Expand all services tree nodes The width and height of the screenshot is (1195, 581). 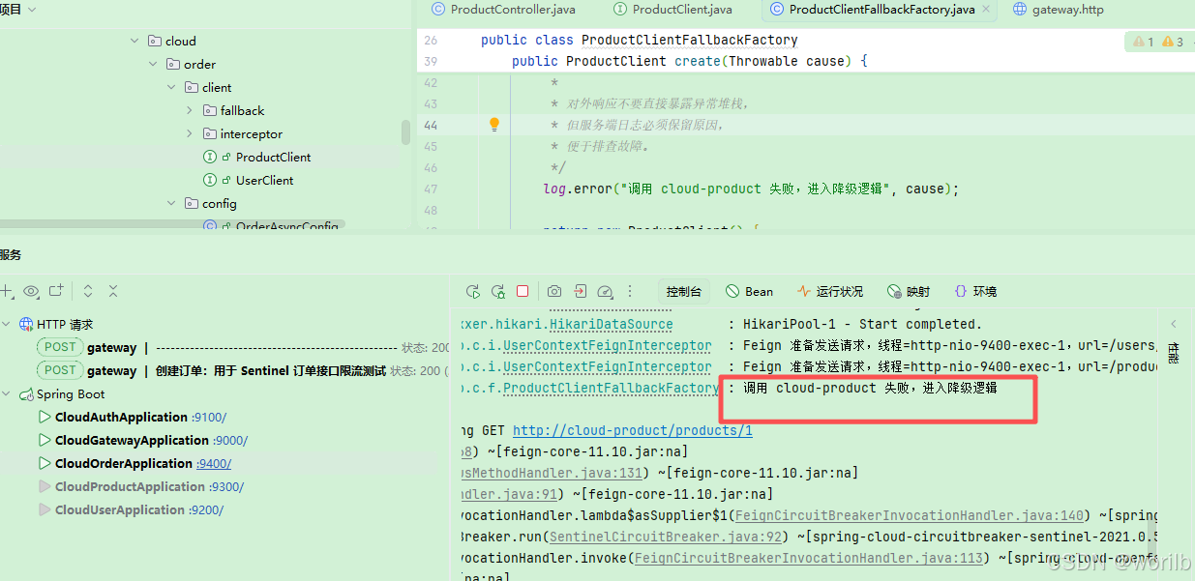(x=88, y=291)
